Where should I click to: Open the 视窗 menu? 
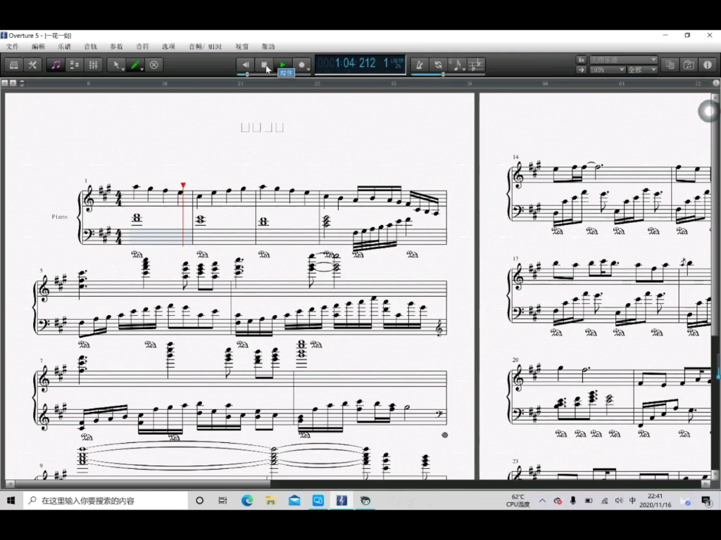[242, 46]
